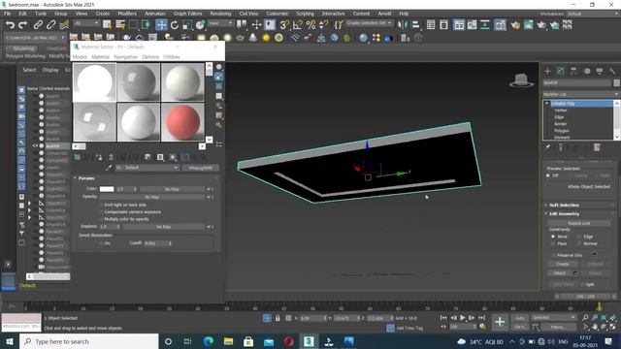Open the Motion tab in command panel

[x=587, y=71]
